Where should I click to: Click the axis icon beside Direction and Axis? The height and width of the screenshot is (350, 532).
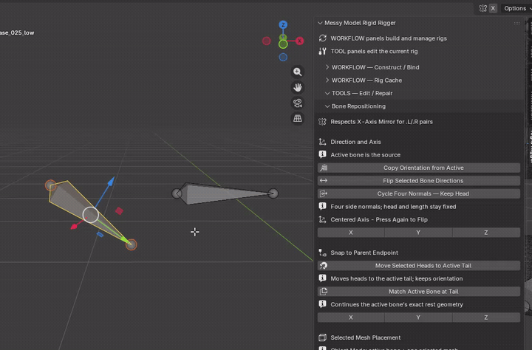(x=323, y=142)
